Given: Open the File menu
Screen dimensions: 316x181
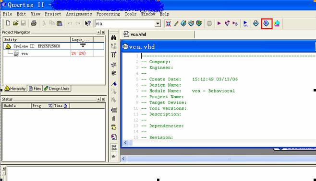Looking at the screenshot, I should pyautogui.click(x=8, y=14).
